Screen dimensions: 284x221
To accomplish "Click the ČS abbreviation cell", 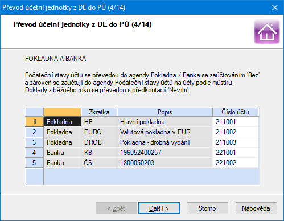I will pos(99,163).
